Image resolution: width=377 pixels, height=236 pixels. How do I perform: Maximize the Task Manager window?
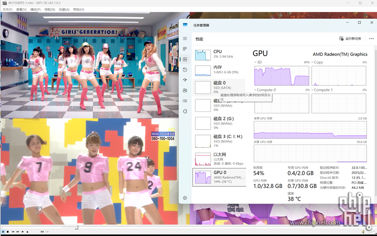pos(359,22)
